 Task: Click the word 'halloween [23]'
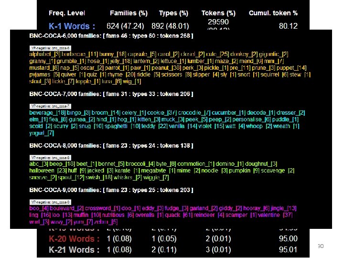pyautogui.click(x=48, y=171)
